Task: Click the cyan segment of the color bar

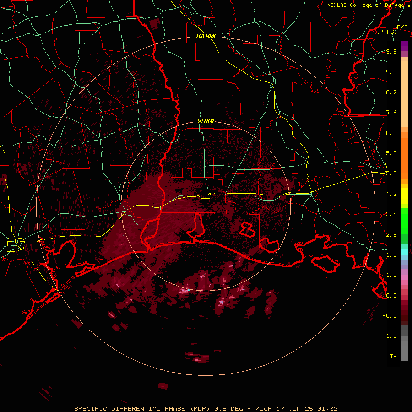Action: click(404, 252)
